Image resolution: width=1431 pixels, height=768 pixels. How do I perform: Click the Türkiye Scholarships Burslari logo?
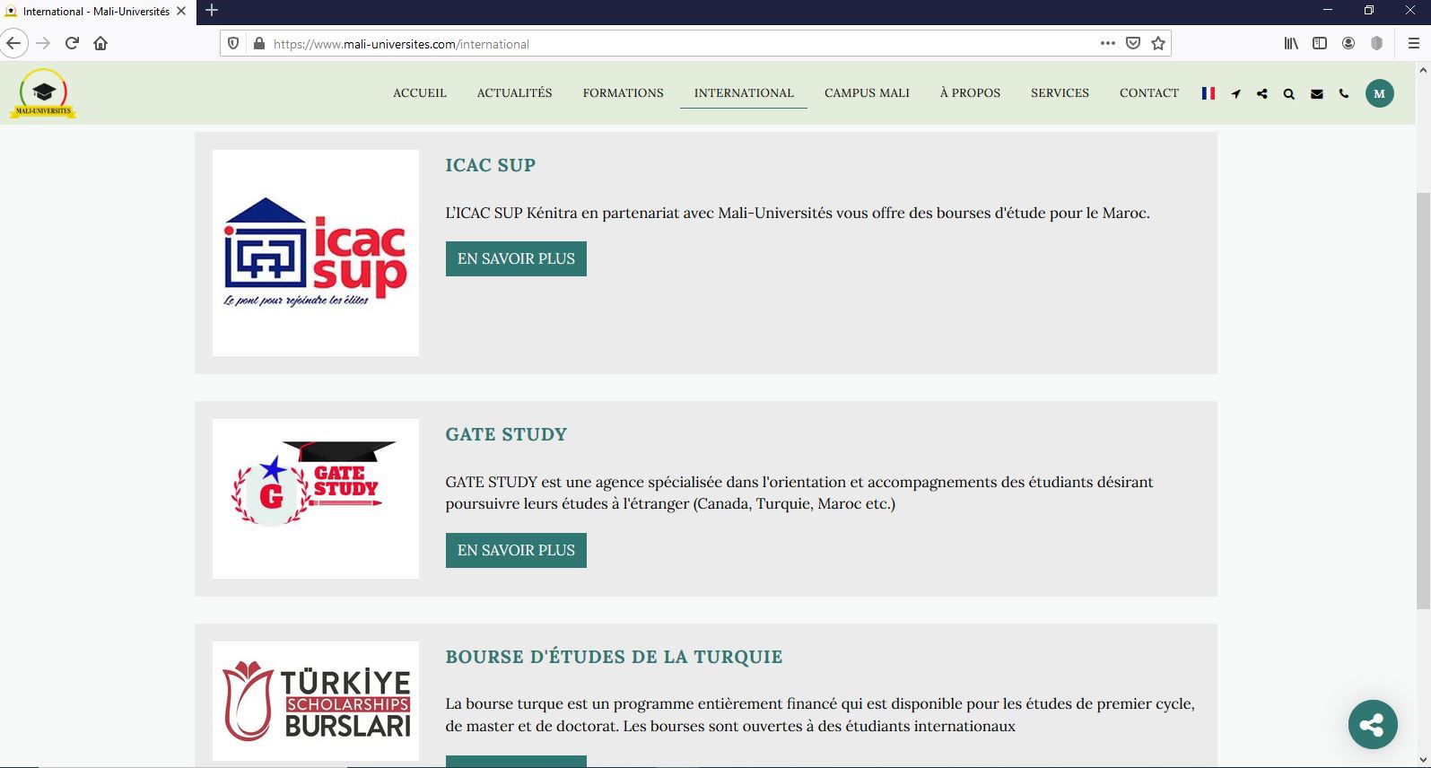(x=316, y=702)
